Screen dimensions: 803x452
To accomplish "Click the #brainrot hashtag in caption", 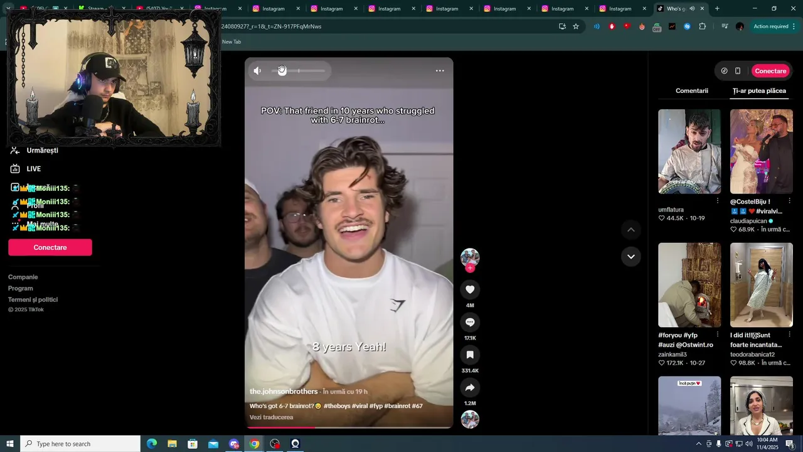I will tap(397, 406).
